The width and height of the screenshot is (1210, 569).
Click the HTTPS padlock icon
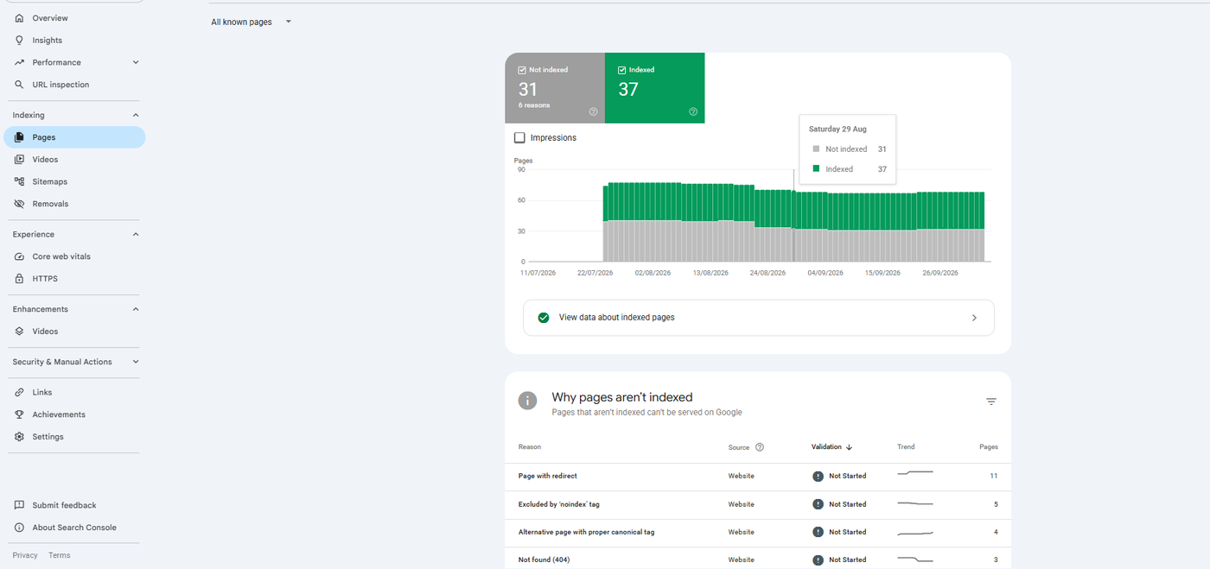point(19,279)
